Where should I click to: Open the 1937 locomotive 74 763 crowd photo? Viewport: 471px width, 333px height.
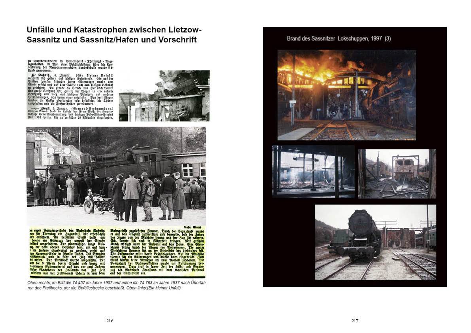pos(116,176)
